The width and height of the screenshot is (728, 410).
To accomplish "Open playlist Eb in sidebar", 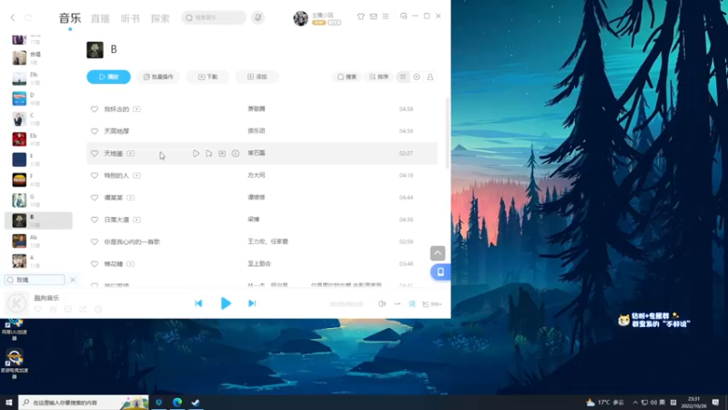I will (38, 139).
